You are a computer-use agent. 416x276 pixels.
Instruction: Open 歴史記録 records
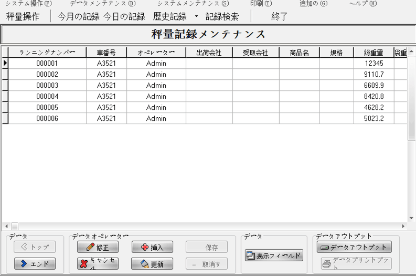170,16
